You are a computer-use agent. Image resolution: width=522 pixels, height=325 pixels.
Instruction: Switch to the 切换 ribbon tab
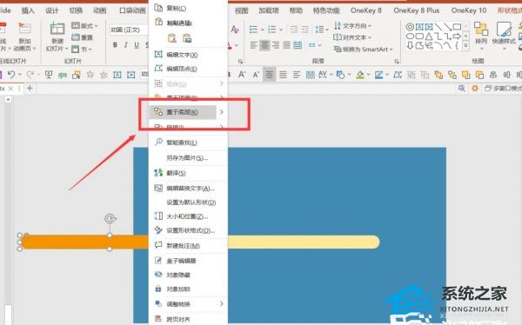pos(76,10)
